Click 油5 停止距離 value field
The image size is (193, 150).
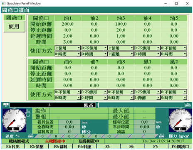tap(174, 30)
